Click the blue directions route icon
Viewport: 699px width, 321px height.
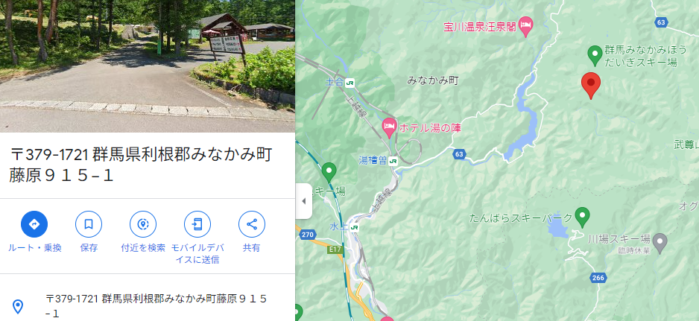coord(34,224)
